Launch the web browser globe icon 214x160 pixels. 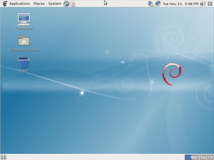(66, 4)
